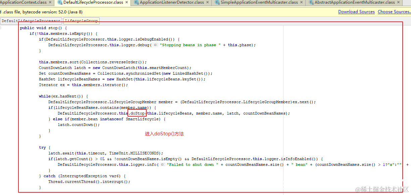
Task: Close the AbstractApplicationEventMulticaster.class tab
Action: (x=398, y=2)
